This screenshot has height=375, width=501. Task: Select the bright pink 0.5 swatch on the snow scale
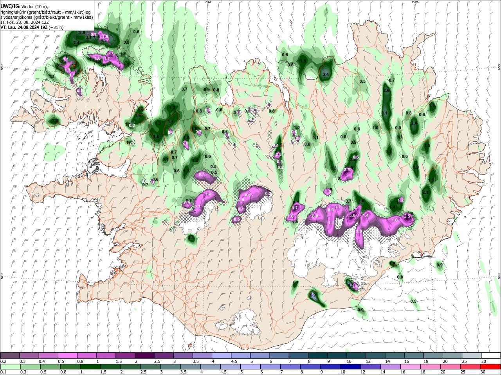(x=67, y=356)
